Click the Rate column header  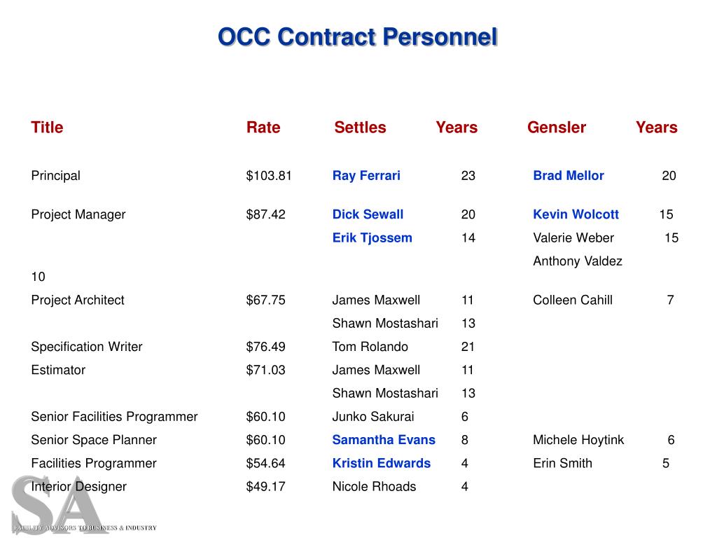[263, 127]
